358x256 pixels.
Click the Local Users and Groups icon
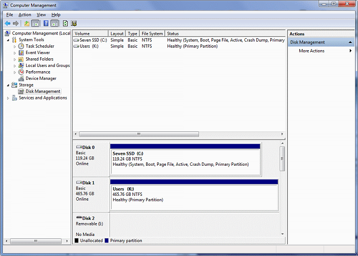pos(21,65)
